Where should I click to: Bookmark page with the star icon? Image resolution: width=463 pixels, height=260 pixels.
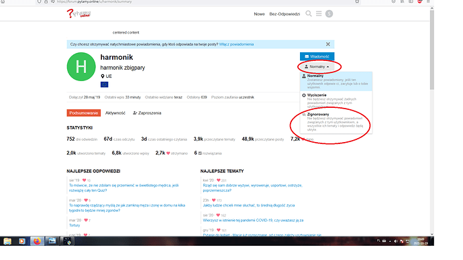point(357,2)
